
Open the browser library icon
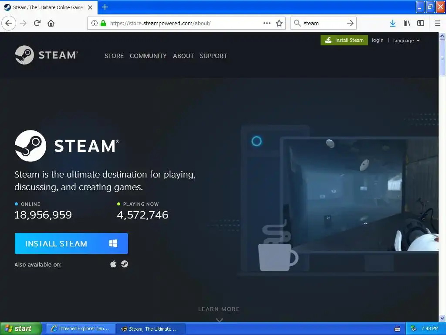tap(407, 23)
